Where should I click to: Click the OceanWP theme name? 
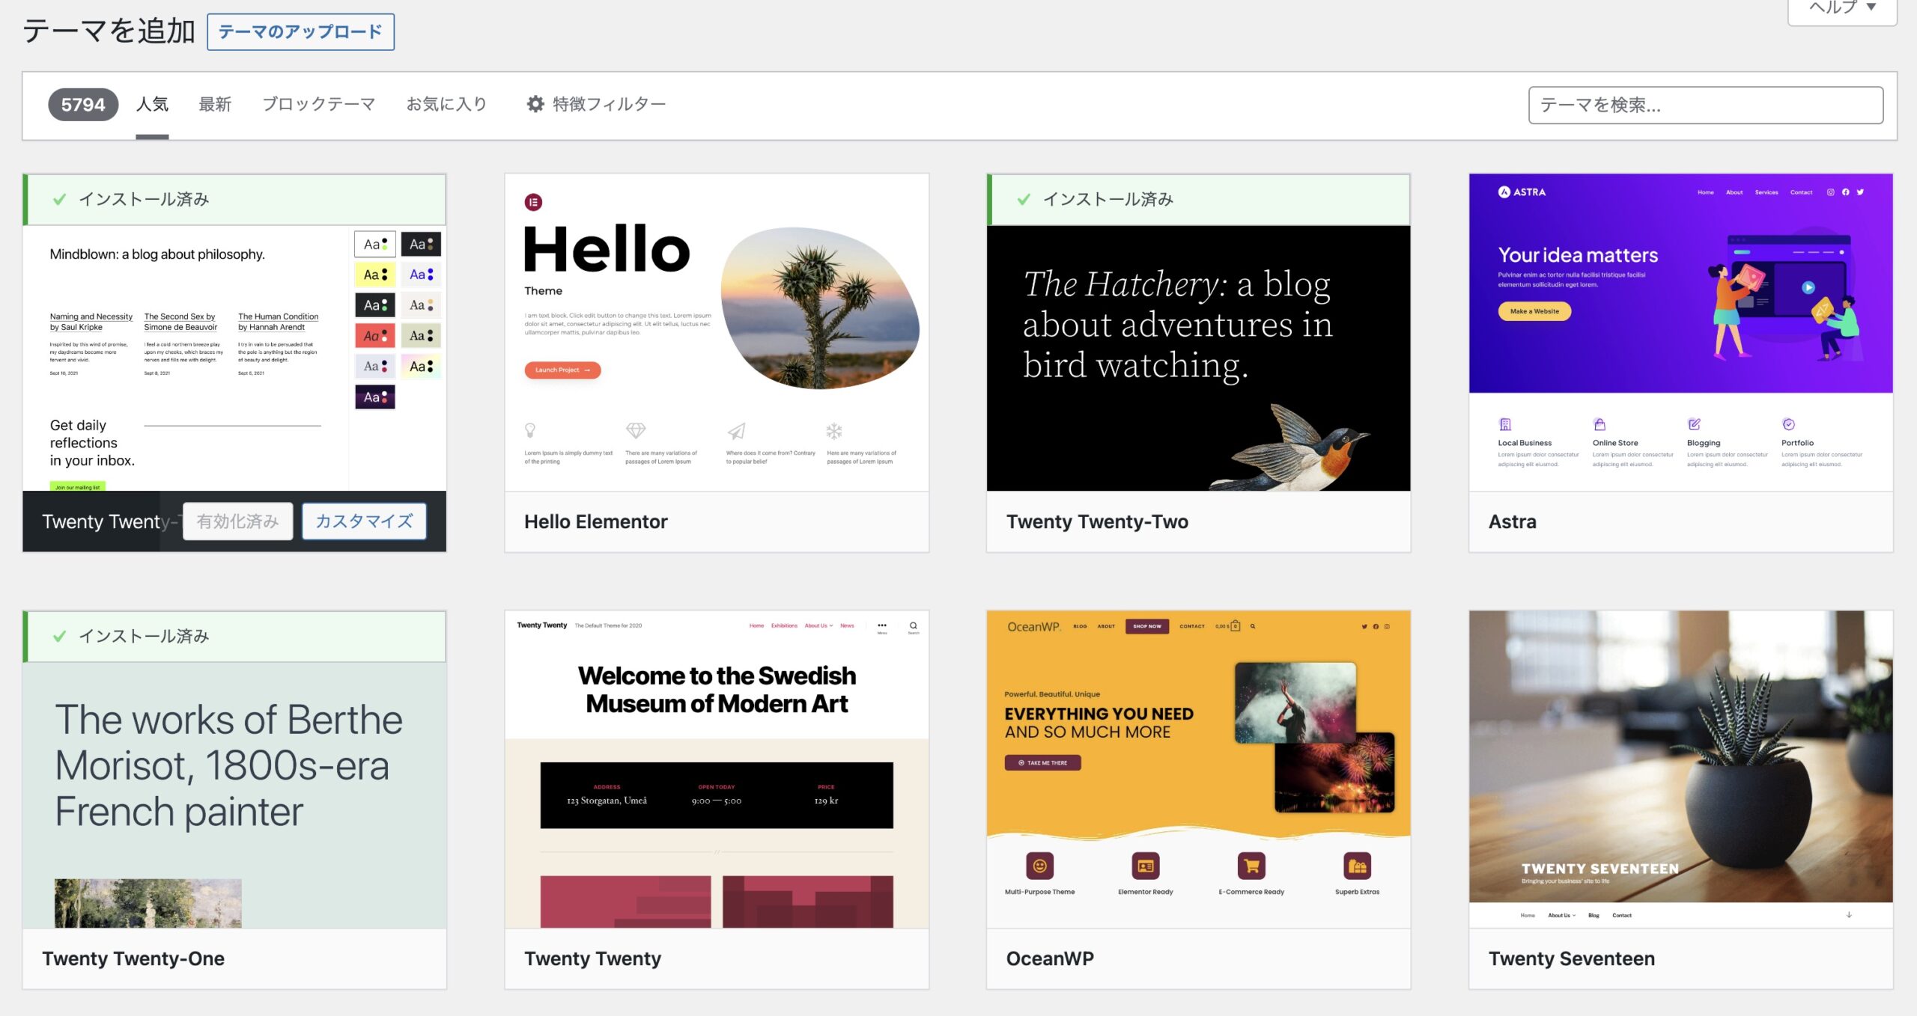[1050, 958]
